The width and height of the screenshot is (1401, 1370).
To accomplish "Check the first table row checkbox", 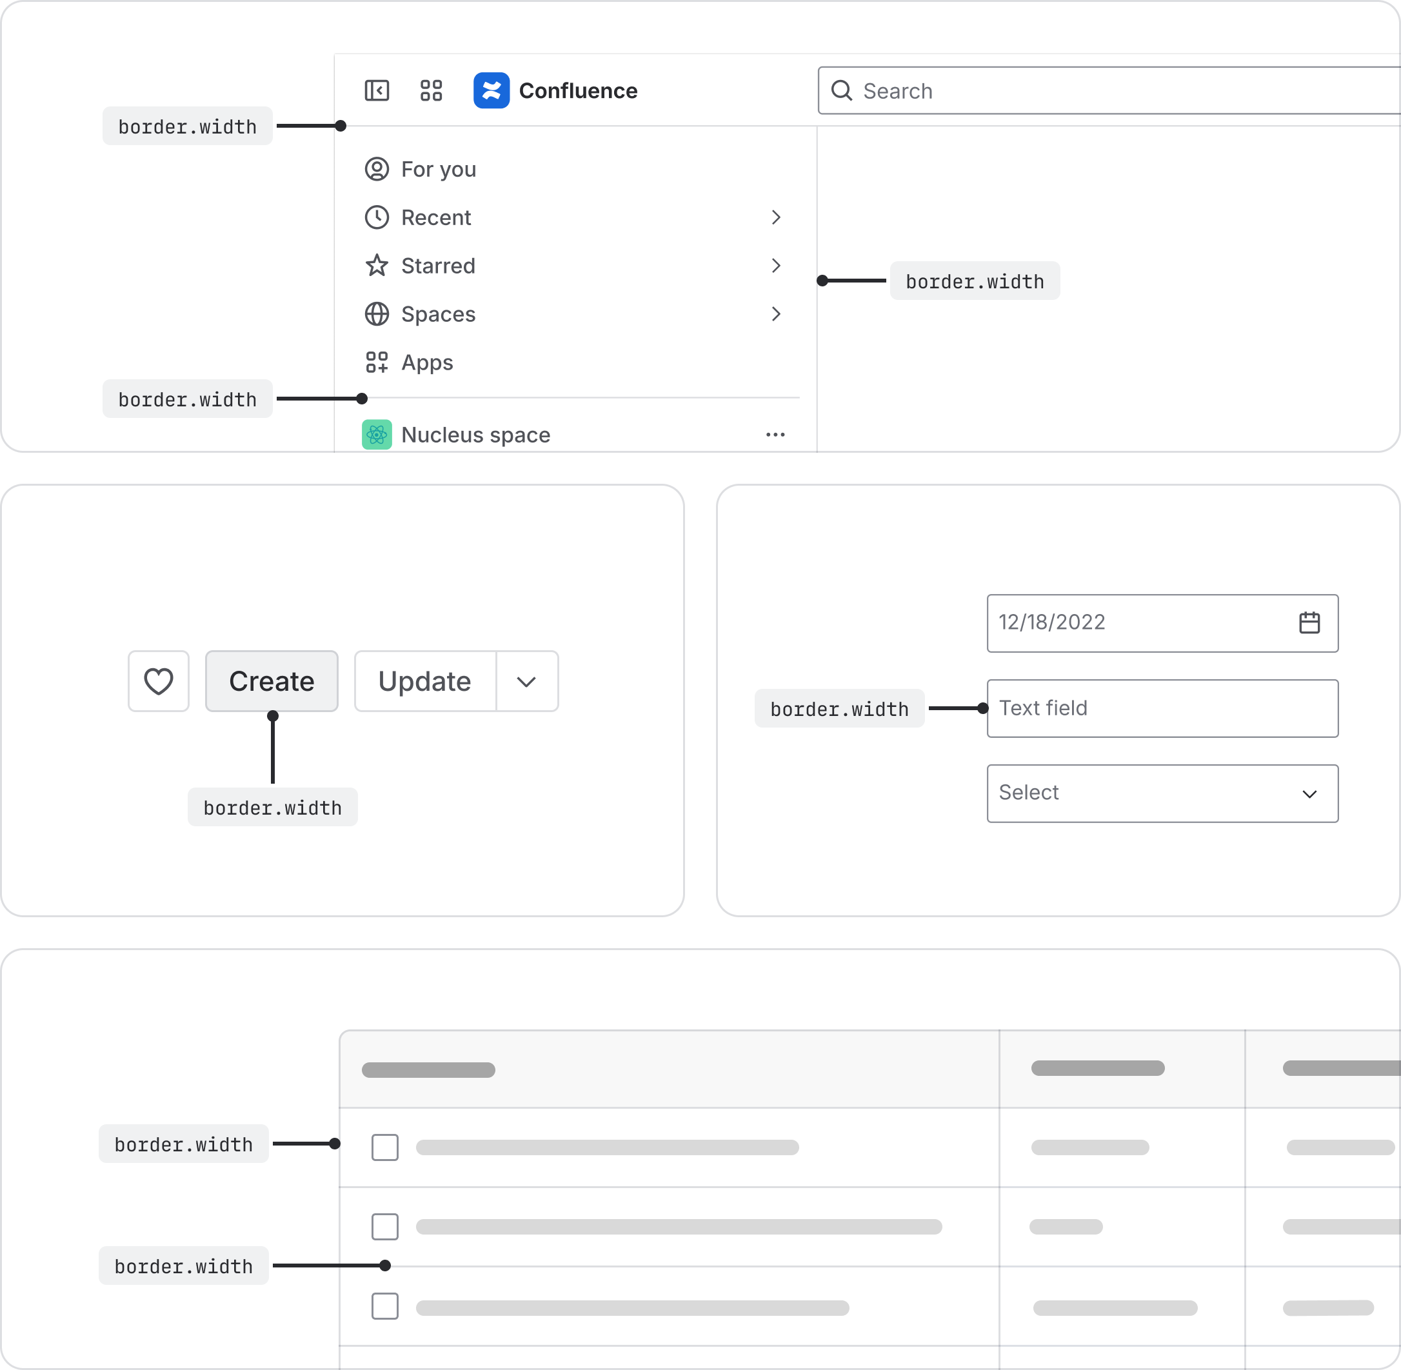I will tap(385, 1147).
